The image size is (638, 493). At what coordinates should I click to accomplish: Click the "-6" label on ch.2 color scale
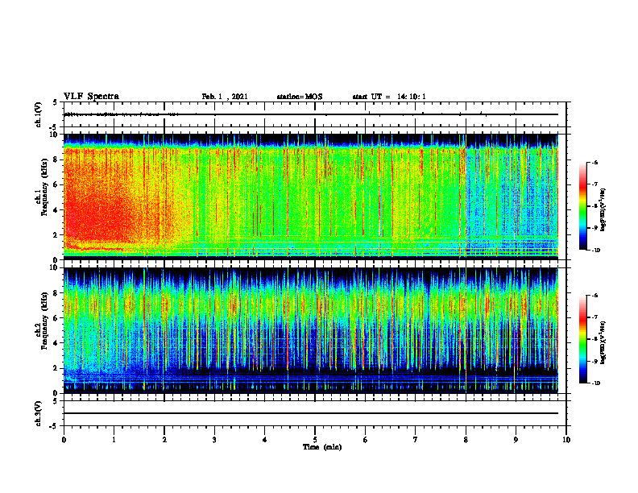594,296
